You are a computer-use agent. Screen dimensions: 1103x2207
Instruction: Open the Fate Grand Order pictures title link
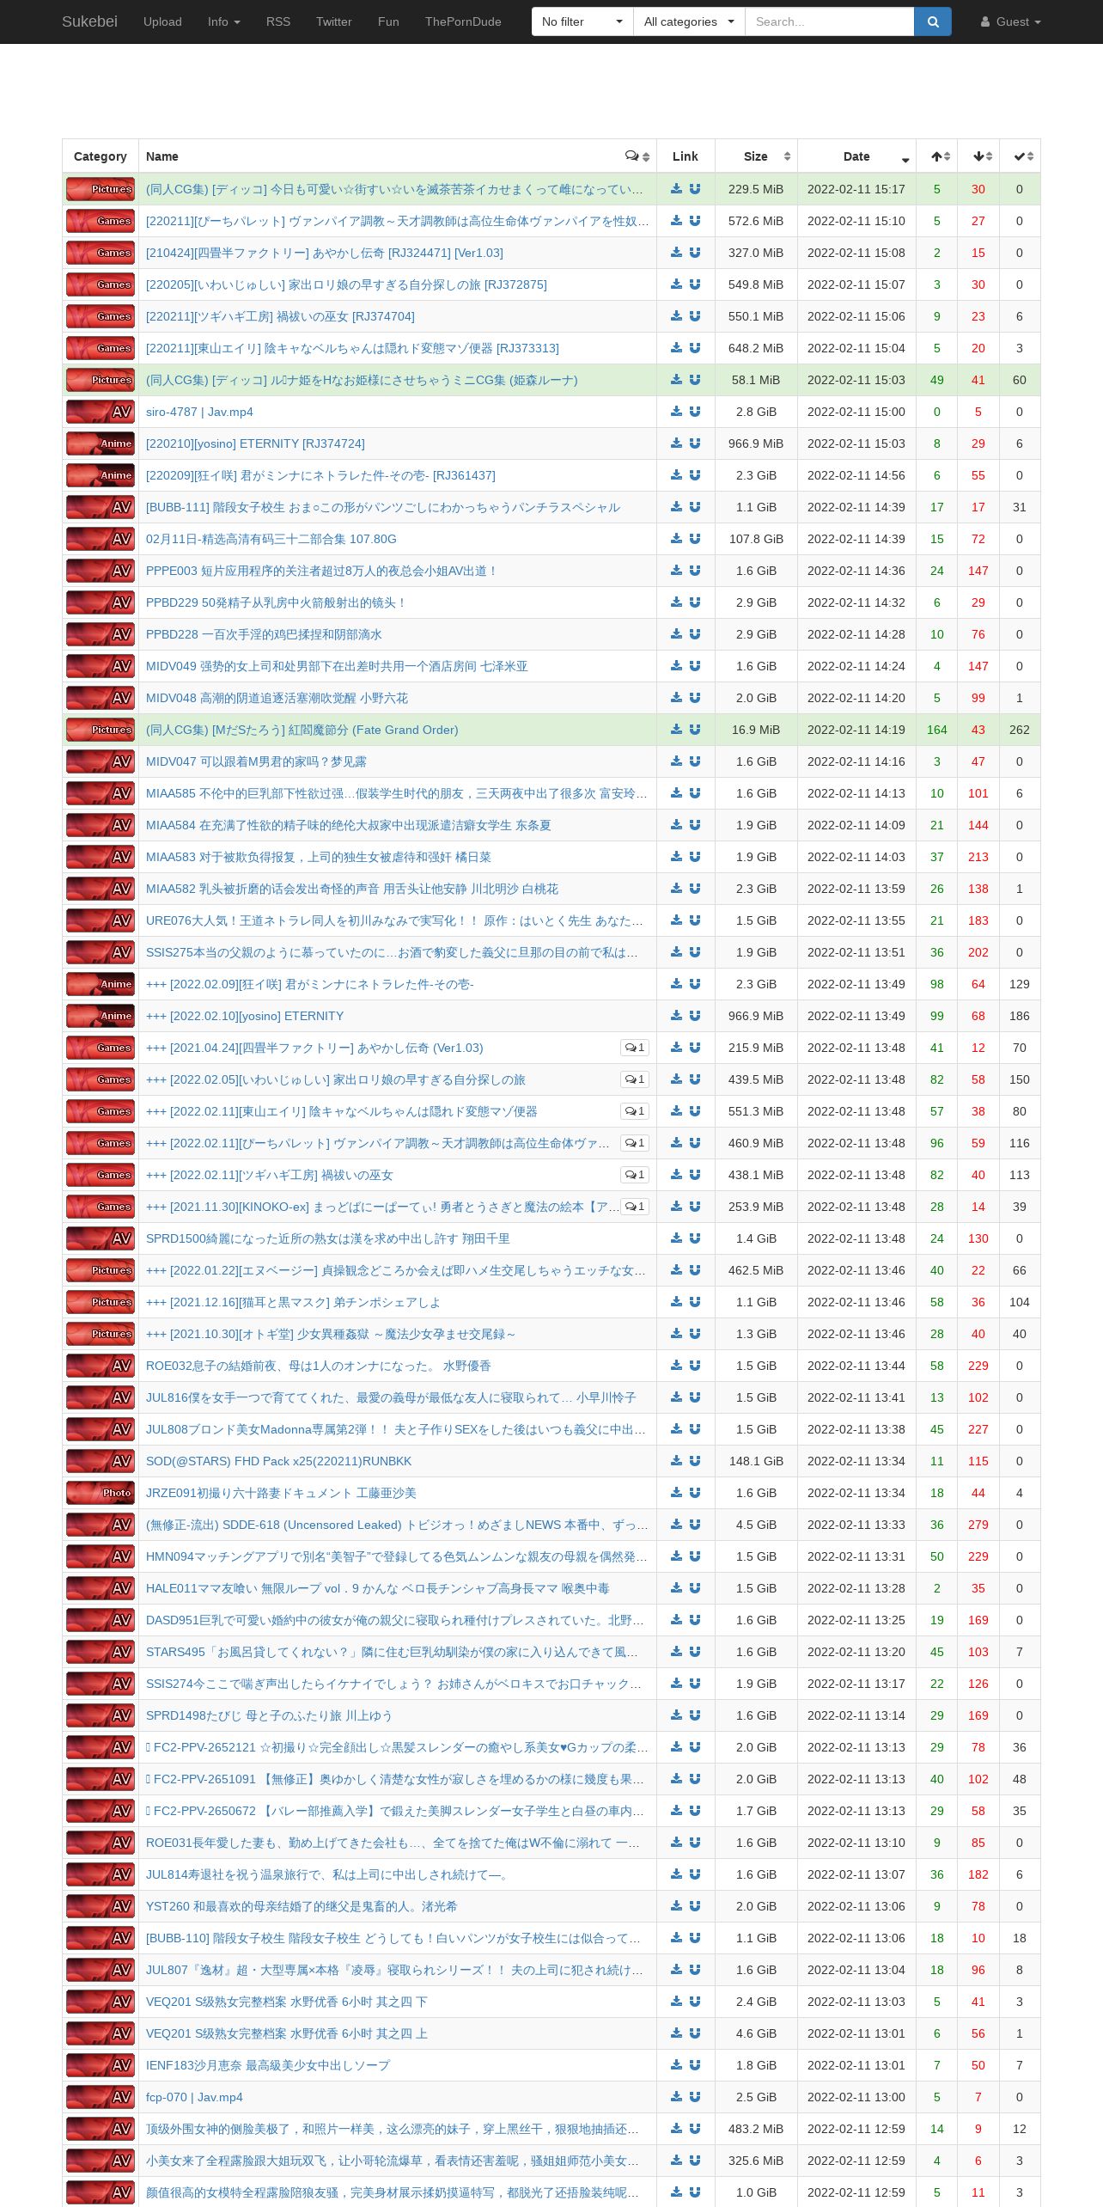click(x=302, y=730)
